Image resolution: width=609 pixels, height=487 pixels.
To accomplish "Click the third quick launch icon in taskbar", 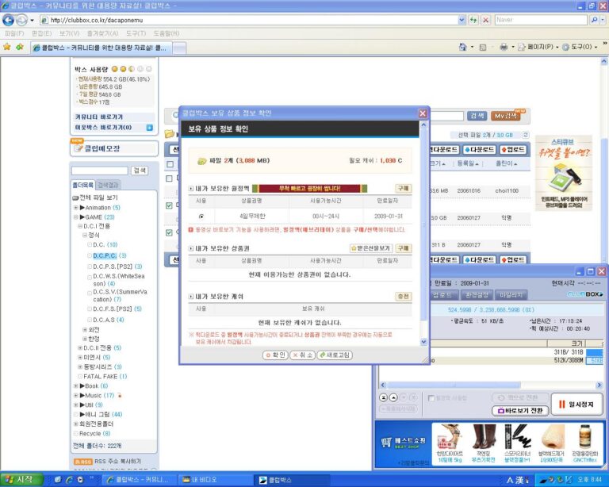I will click(x=80, y=480).
